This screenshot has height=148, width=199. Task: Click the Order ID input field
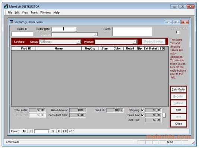[22, 34]
